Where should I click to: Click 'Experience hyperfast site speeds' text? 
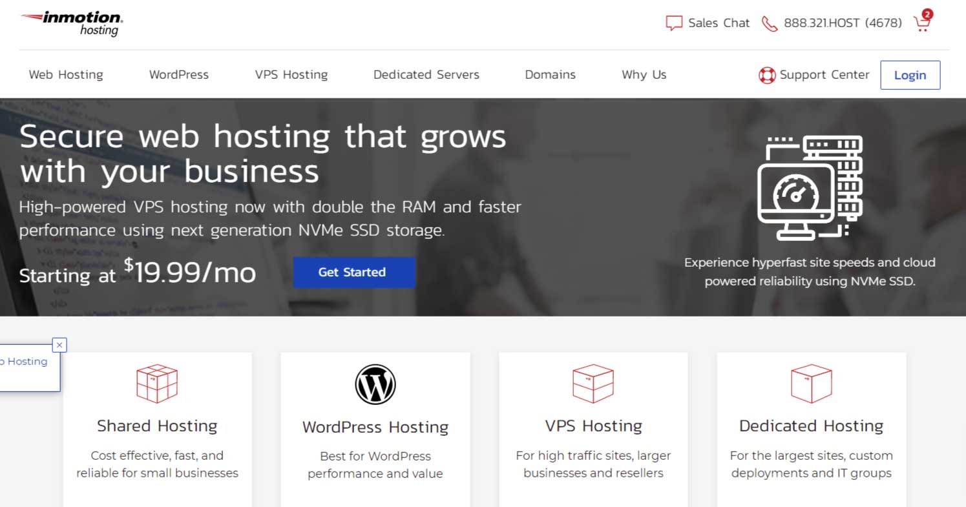pyautogui.click(x=810, y=272)
